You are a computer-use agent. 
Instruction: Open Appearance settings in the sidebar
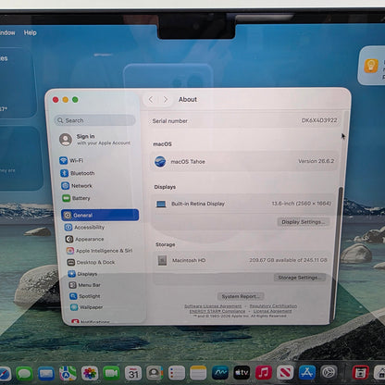(x=84, y=239)
